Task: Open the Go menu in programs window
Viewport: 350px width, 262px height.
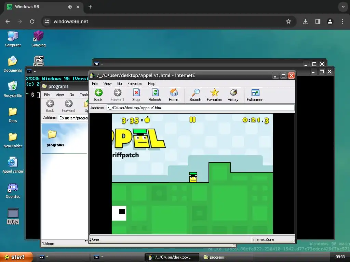Action: [72, 95]
